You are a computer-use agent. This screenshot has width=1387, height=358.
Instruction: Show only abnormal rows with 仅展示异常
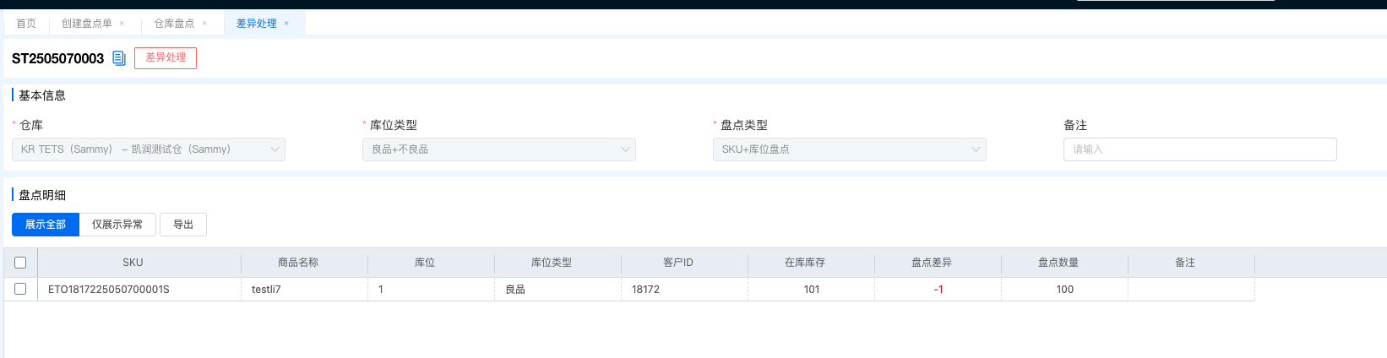117,225
